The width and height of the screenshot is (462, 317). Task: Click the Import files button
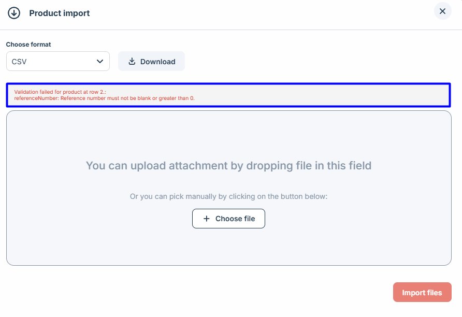coord(422,292)
